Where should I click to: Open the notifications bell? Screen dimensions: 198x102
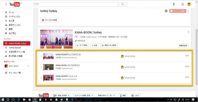tap(183, 4)
